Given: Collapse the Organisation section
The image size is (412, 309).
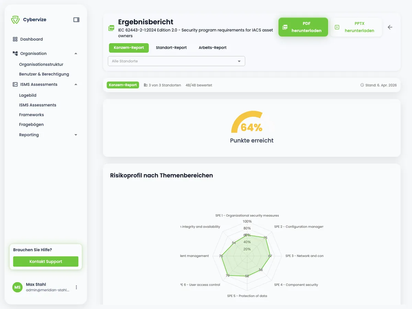Looking at the screenshot, I should pos(76,53).
